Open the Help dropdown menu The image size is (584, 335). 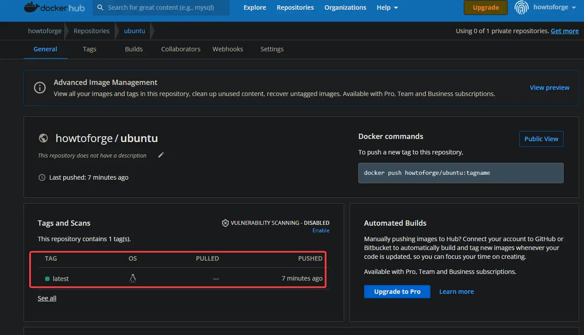tap(387, 8)
